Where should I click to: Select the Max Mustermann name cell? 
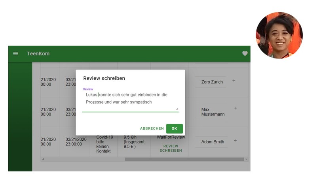(x=213, y=112)
